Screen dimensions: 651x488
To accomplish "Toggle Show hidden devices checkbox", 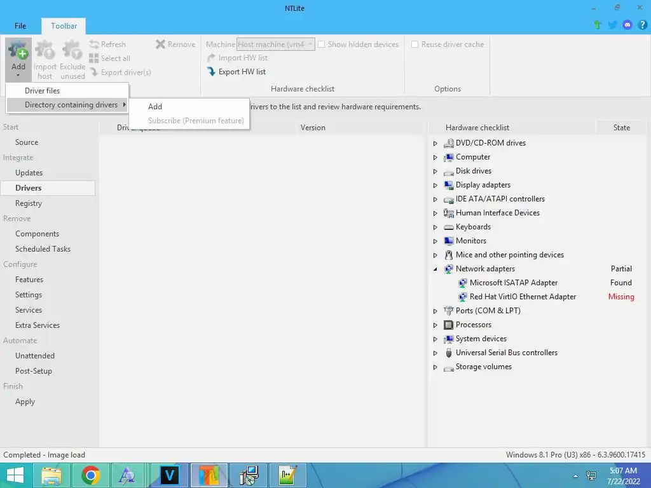I will click(x=321, y=44).
